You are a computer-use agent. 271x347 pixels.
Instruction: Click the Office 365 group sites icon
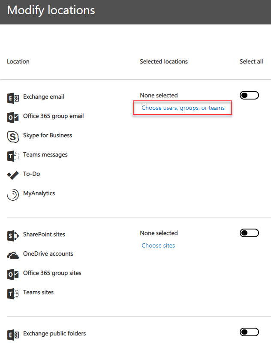point(13,274)
